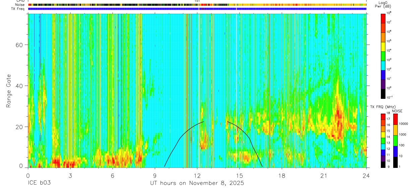Click the '15' TX FRQ legend value
The height and width of the screenshot is (190, 412).
point(388,131)
